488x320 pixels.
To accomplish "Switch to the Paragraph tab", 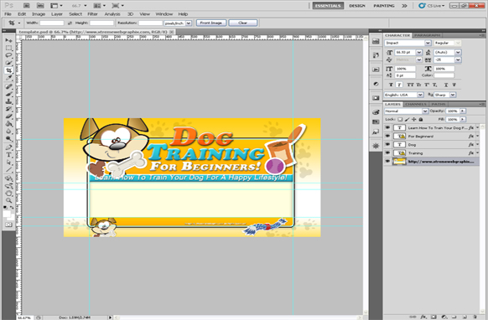I will [427, 35].
